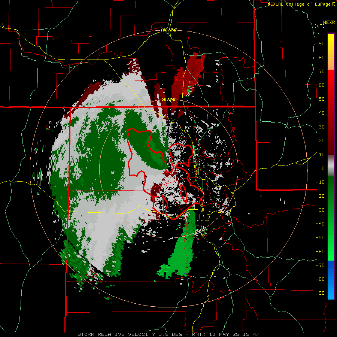Viewport: 337px width, 337px height.
Task: Click the 90 value on velocity scale
Action: click(322, 44)
